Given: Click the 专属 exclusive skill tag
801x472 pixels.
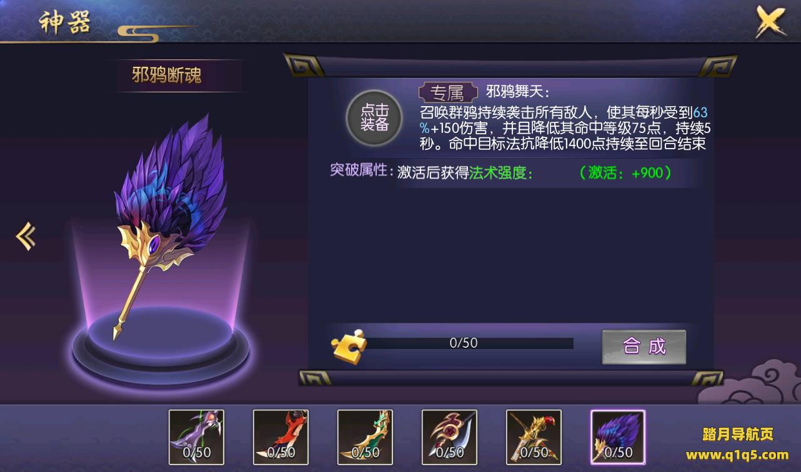Looking at the screenshot, I should [x=449, y=92].
